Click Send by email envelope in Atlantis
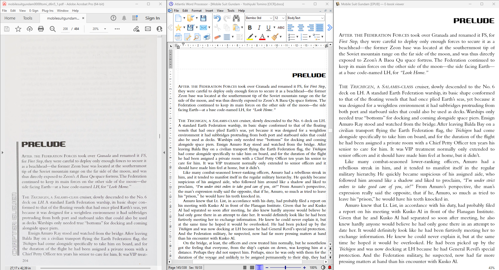The width and height of the screenshot is (499, 270). tap(203, 28)
